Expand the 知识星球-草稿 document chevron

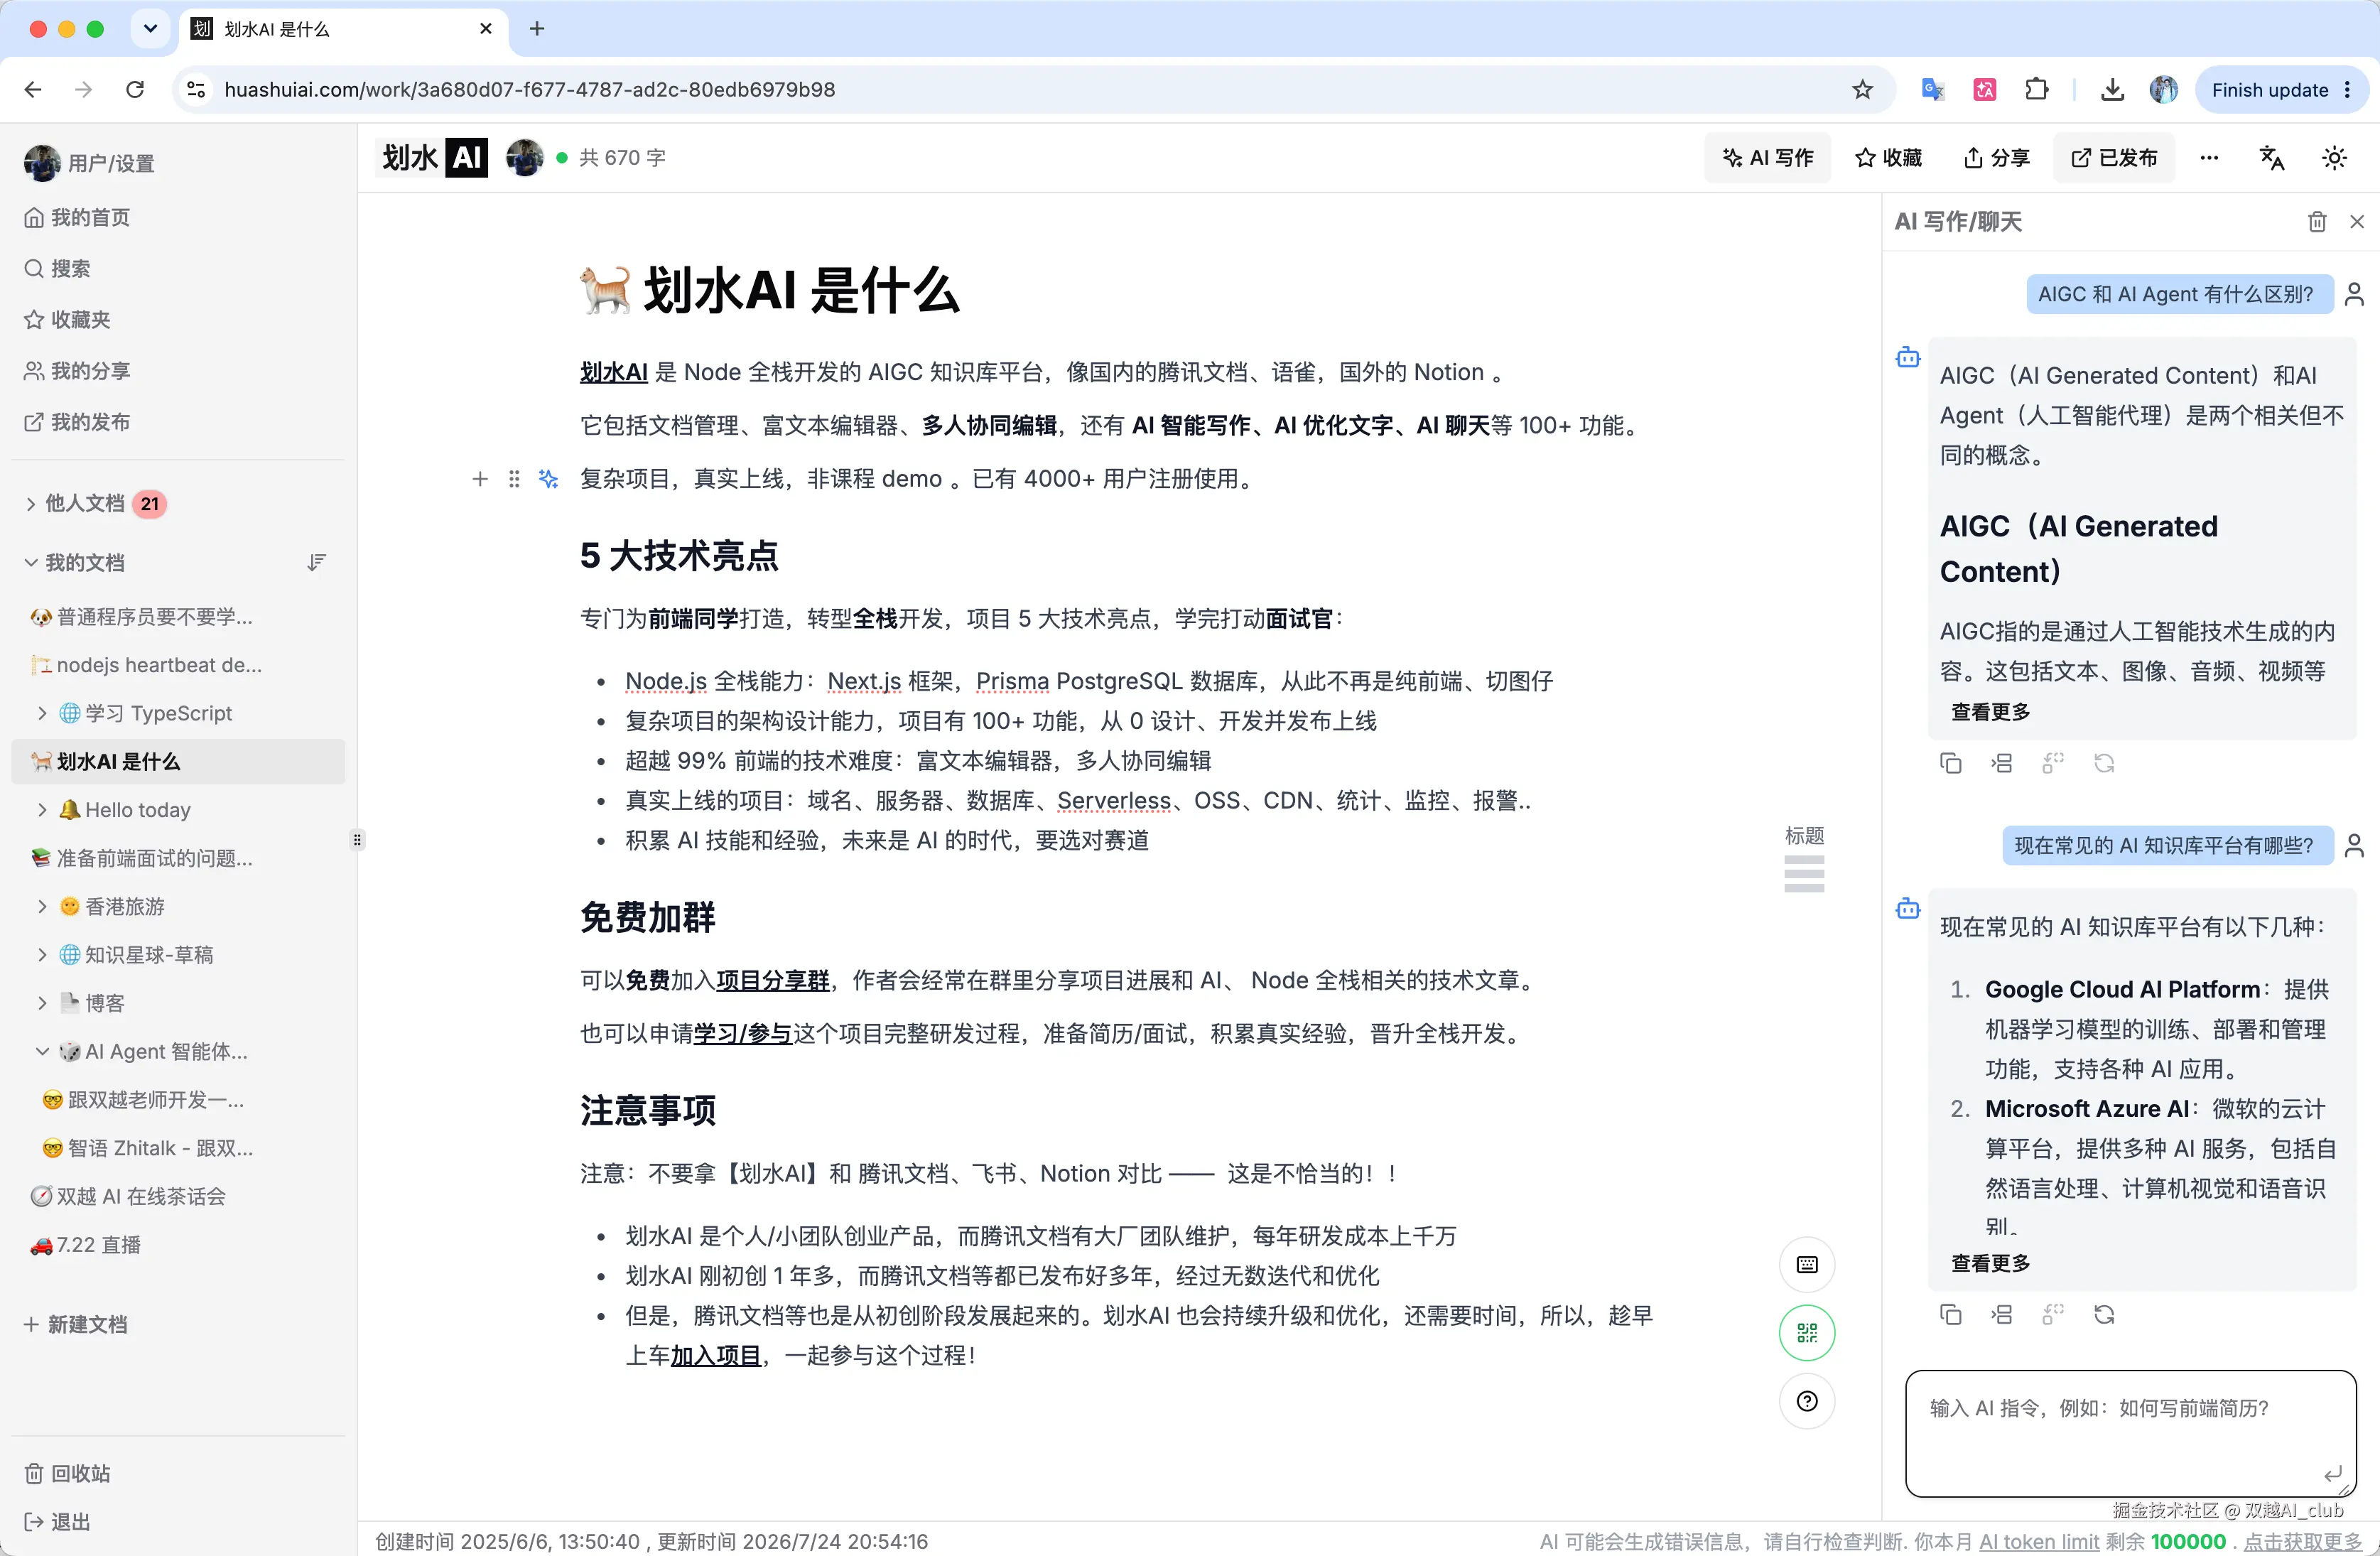42,955
